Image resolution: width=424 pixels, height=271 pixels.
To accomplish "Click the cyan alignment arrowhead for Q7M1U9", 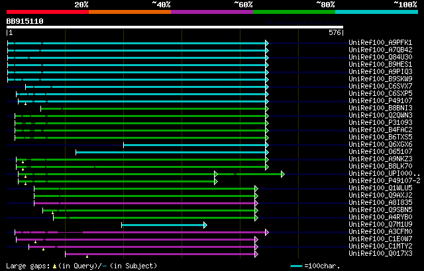I will click(205, 225).
